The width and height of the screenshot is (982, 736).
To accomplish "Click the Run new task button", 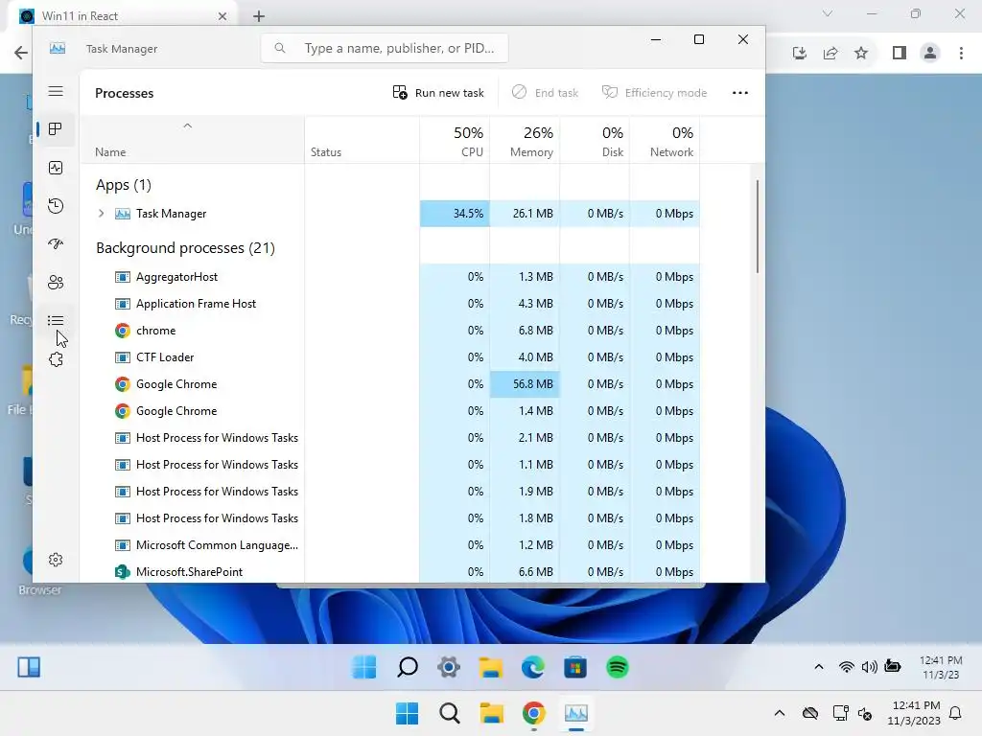I will (x=438, y=93).
